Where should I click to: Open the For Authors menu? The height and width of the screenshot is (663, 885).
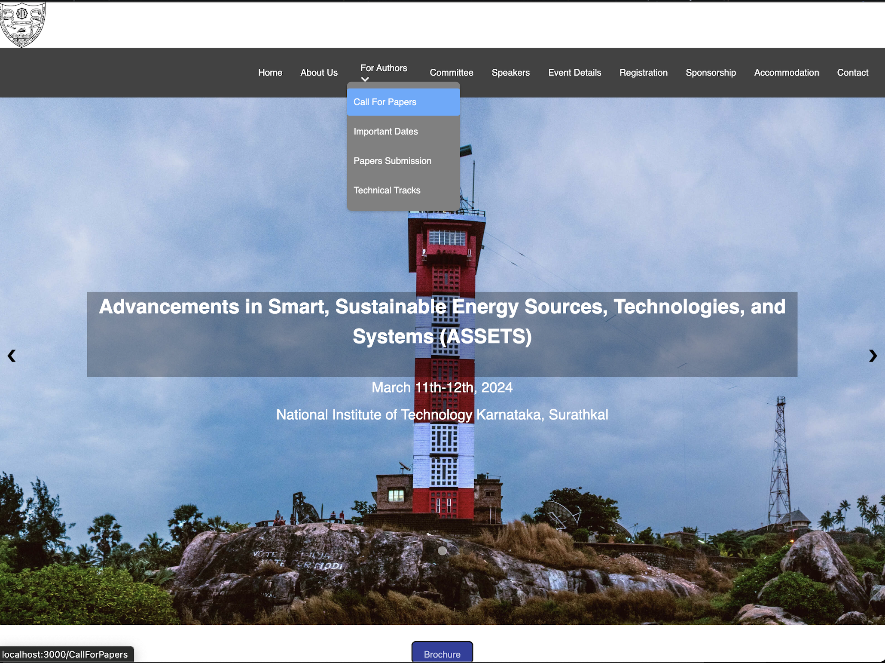tap(383, 68)
